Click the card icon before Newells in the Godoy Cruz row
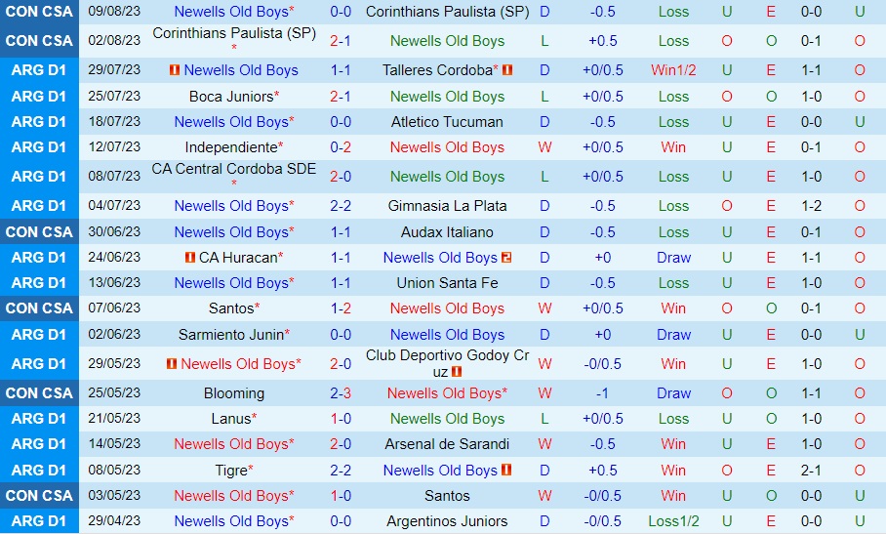 click(x=172, y=364)
